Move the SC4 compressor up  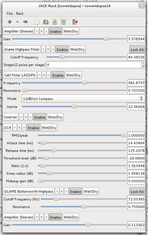tap(15, 128)
